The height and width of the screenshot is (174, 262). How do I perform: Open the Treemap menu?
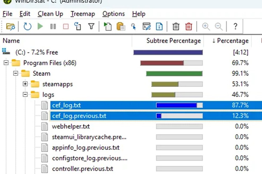click(83, 14)
